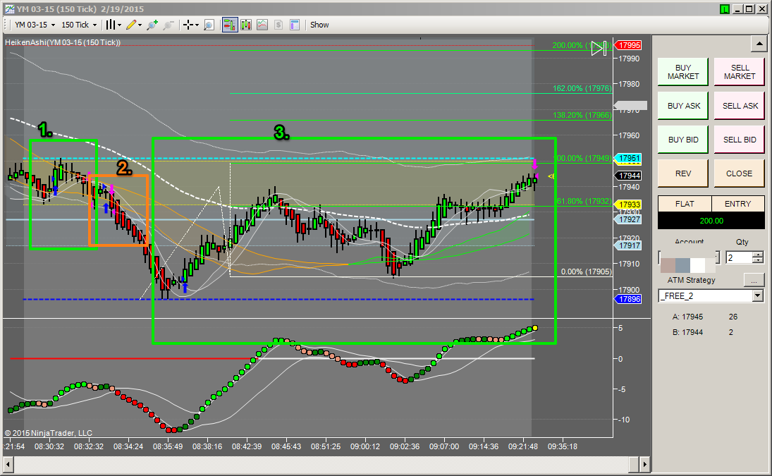Click the zoom in magnifier icon
The height and width of the screenshot is (476, 772).
coord(152,25)
